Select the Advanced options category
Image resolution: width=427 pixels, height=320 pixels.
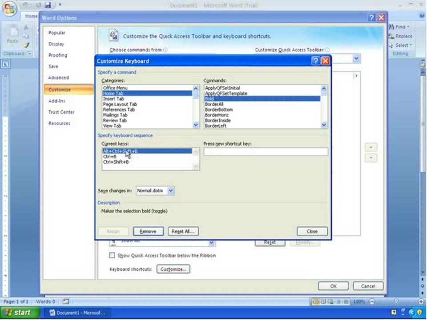tap(58, 77)
